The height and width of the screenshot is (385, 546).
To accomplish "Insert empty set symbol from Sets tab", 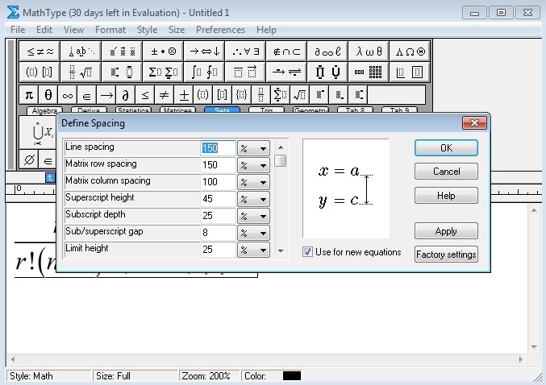I will click(29, 160).
